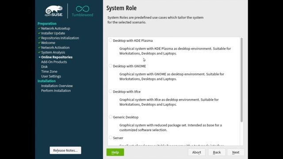
Task: Open the Release Notes
Action: (x=65, y=150)
